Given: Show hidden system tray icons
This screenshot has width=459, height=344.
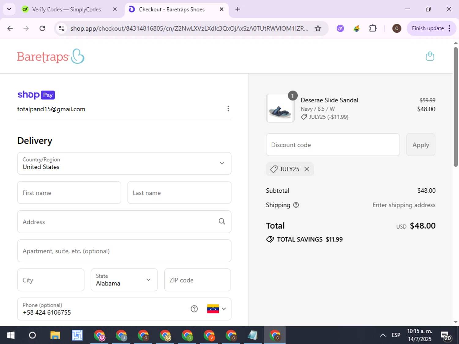Looking at the screenshot, I should [383, 335].
